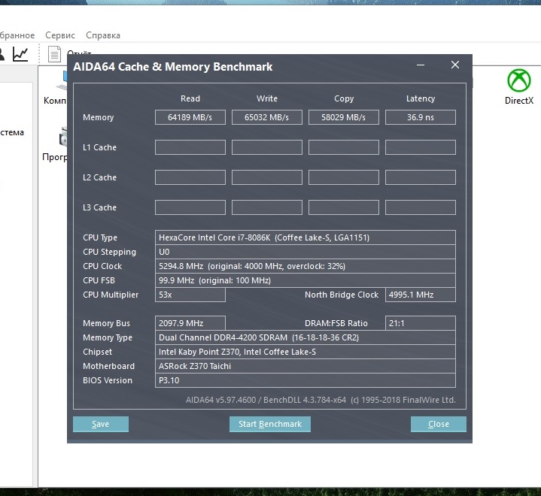Click the empty L3 Cache Copy field
This screenshot has width=541, height=496.
click(344, 207)
